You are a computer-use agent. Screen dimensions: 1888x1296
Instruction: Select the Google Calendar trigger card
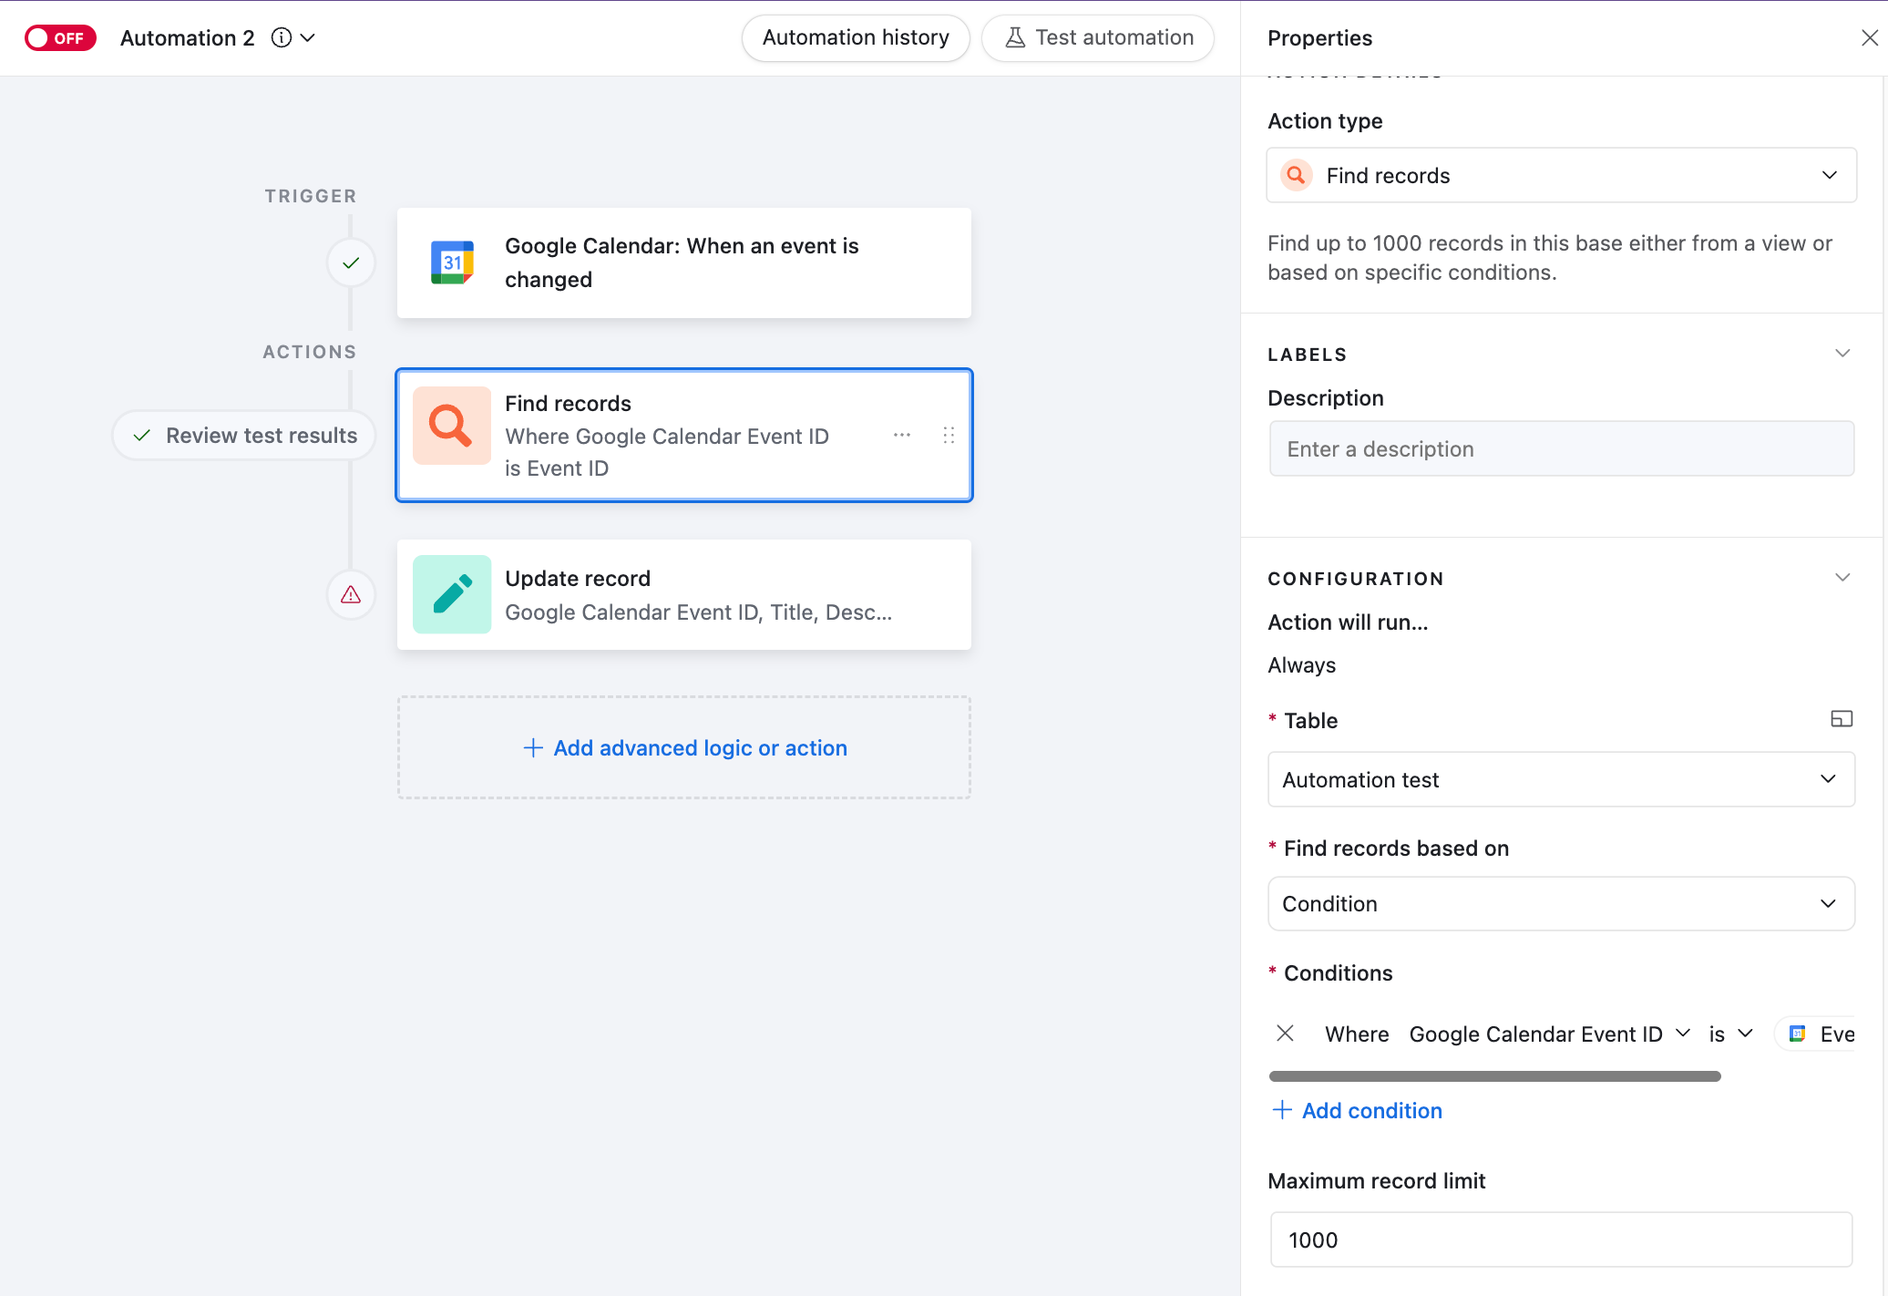point(684,262)
